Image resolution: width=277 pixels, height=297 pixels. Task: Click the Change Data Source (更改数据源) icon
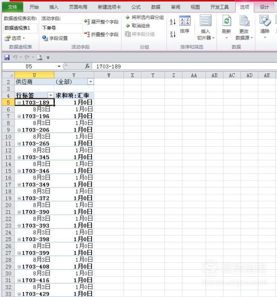coord(244,20)
